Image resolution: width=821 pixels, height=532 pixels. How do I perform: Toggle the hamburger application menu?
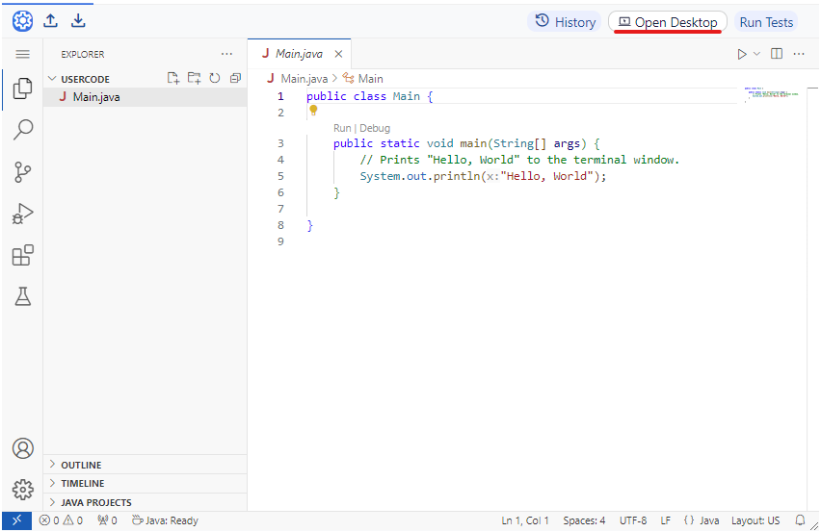pyautogui.click(x=22, y=54)
